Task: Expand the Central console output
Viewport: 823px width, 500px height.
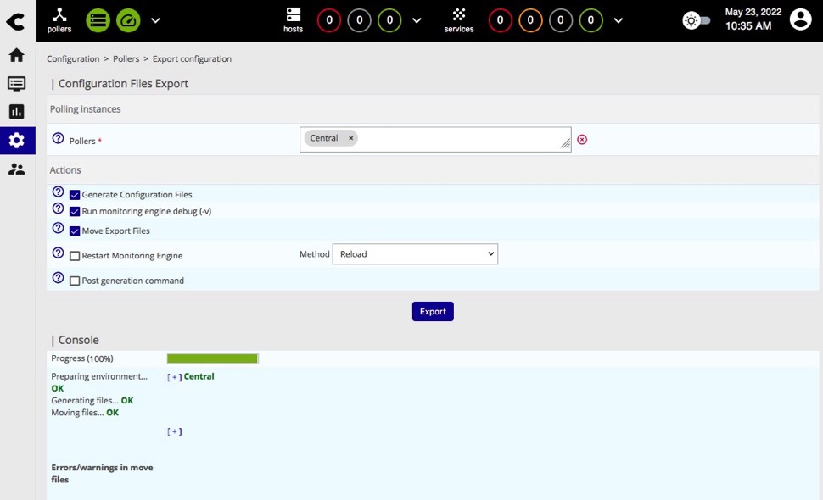Action: [174, 377]
